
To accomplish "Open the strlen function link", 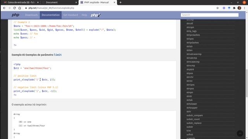I will (x=189, y=50).
